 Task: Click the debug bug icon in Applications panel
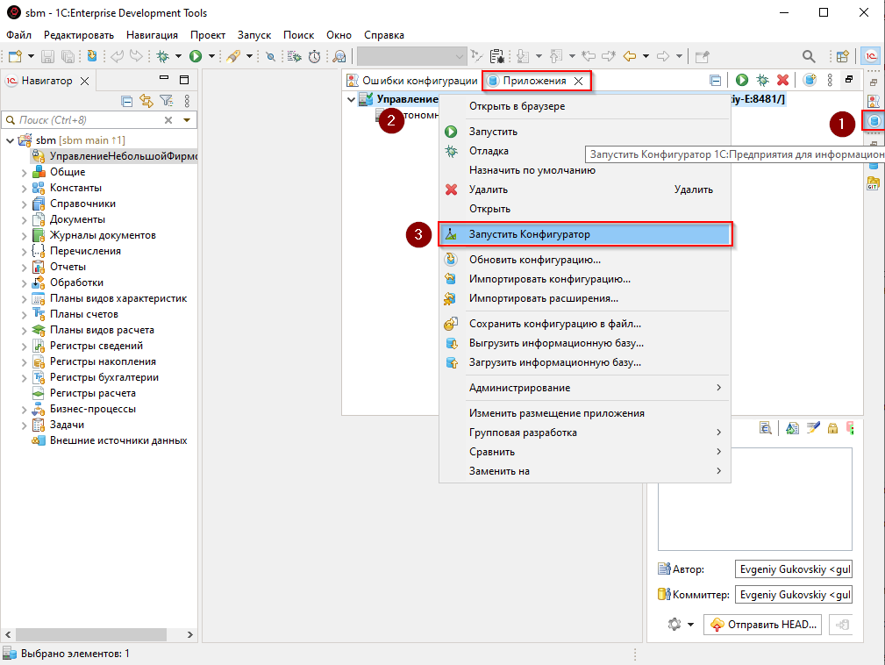tap(763, 80)
